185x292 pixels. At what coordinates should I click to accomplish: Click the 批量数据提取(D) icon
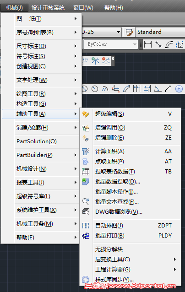(x=86, y=181)
